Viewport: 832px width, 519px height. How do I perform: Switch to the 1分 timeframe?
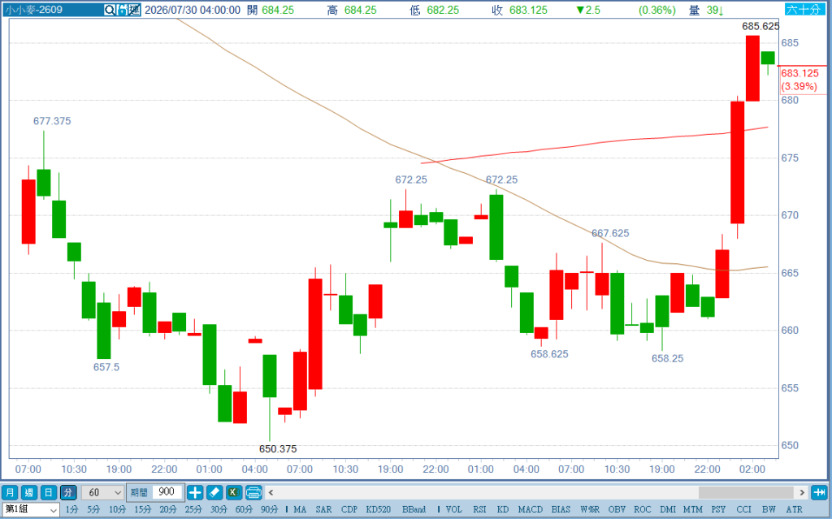tap(71, 509)
